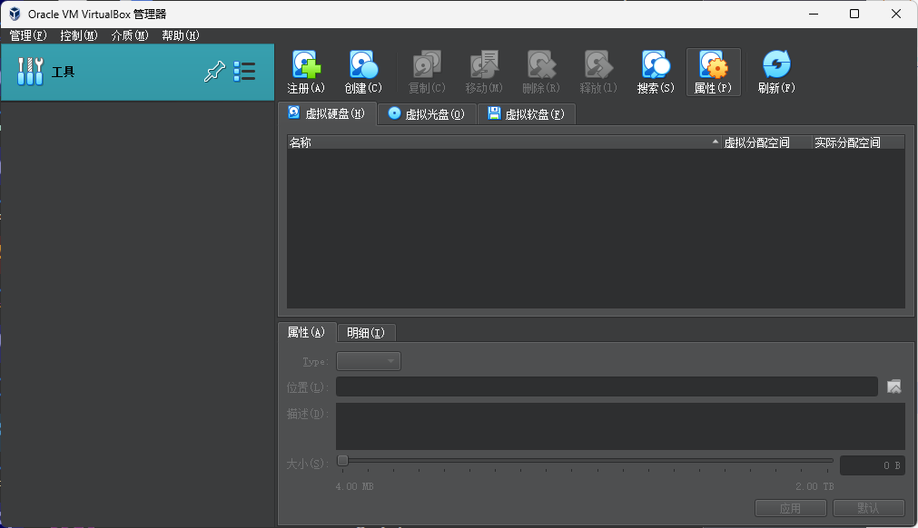This screenshot has height=528, width=918.
Task: Open the 明细 (Details) tab
Action: 366,333
